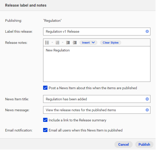Click the Cancel button
This screenshot has height=150, width=156.
coord(124,145)
